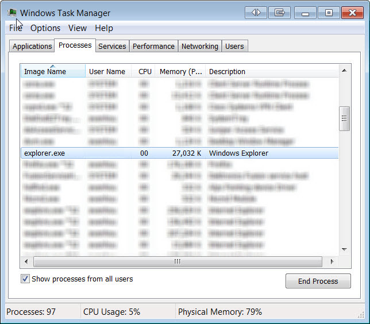Toggle Show processes from all users checkbox

point(25,279)
